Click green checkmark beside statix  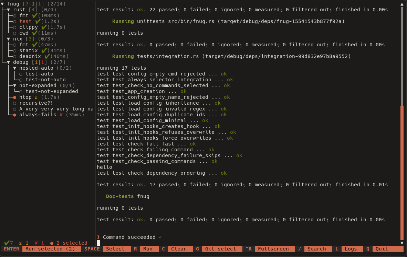(44, 50)
